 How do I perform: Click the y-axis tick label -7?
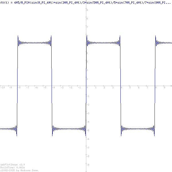pyautogui.click(x=88, y=148)
